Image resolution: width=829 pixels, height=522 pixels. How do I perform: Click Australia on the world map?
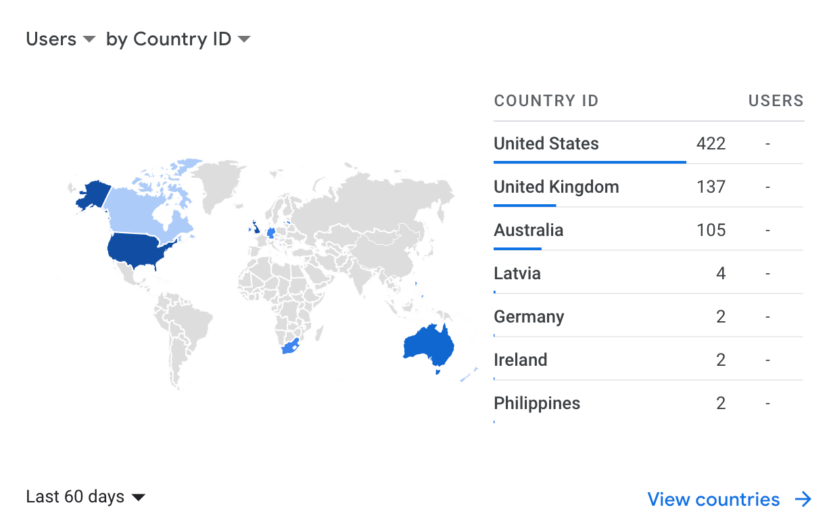(x=427, y=344)
